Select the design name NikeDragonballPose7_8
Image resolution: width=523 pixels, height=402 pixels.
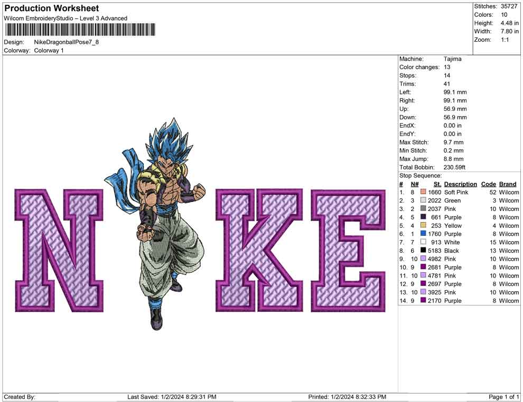click(67, 42)
